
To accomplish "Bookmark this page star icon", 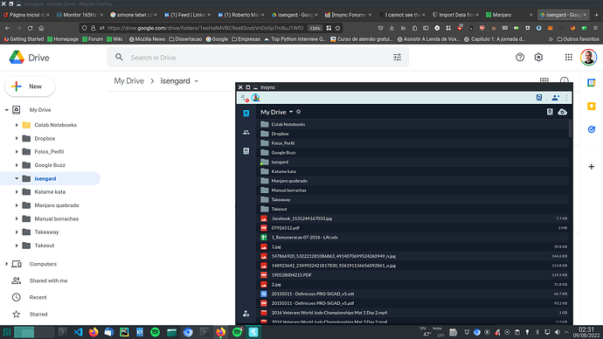I will 337,28.
